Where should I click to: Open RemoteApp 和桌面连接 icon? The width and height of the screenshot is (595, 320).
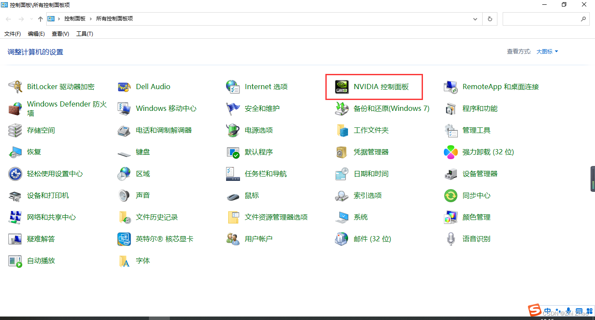(x=451, y=87)
